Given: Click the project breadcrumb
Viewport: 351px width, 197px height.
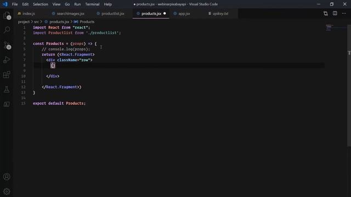Looking at the screenshot, I should point(24,22).
